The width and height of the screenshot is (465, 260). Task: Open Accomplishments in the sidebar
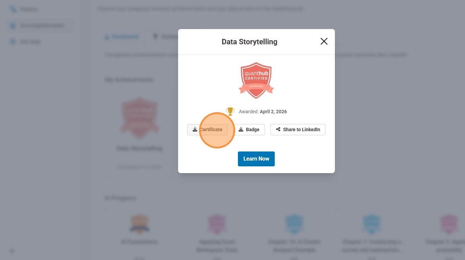click(x=42, y=26)
